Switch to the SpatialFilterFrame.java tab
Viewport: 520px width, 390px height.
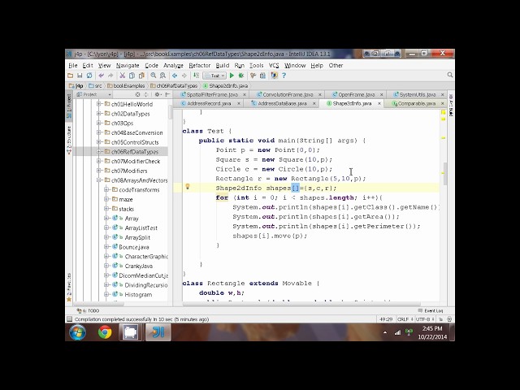(x=212, y=94)
